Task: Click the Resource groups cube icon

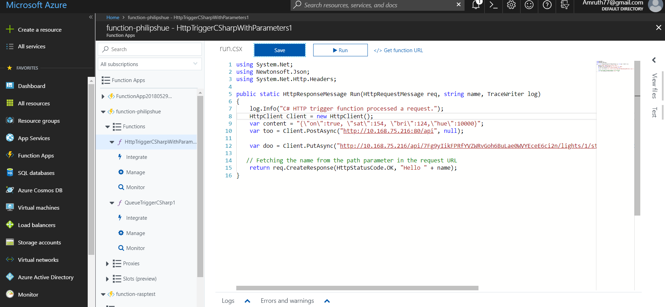Action: pos(10,120)
